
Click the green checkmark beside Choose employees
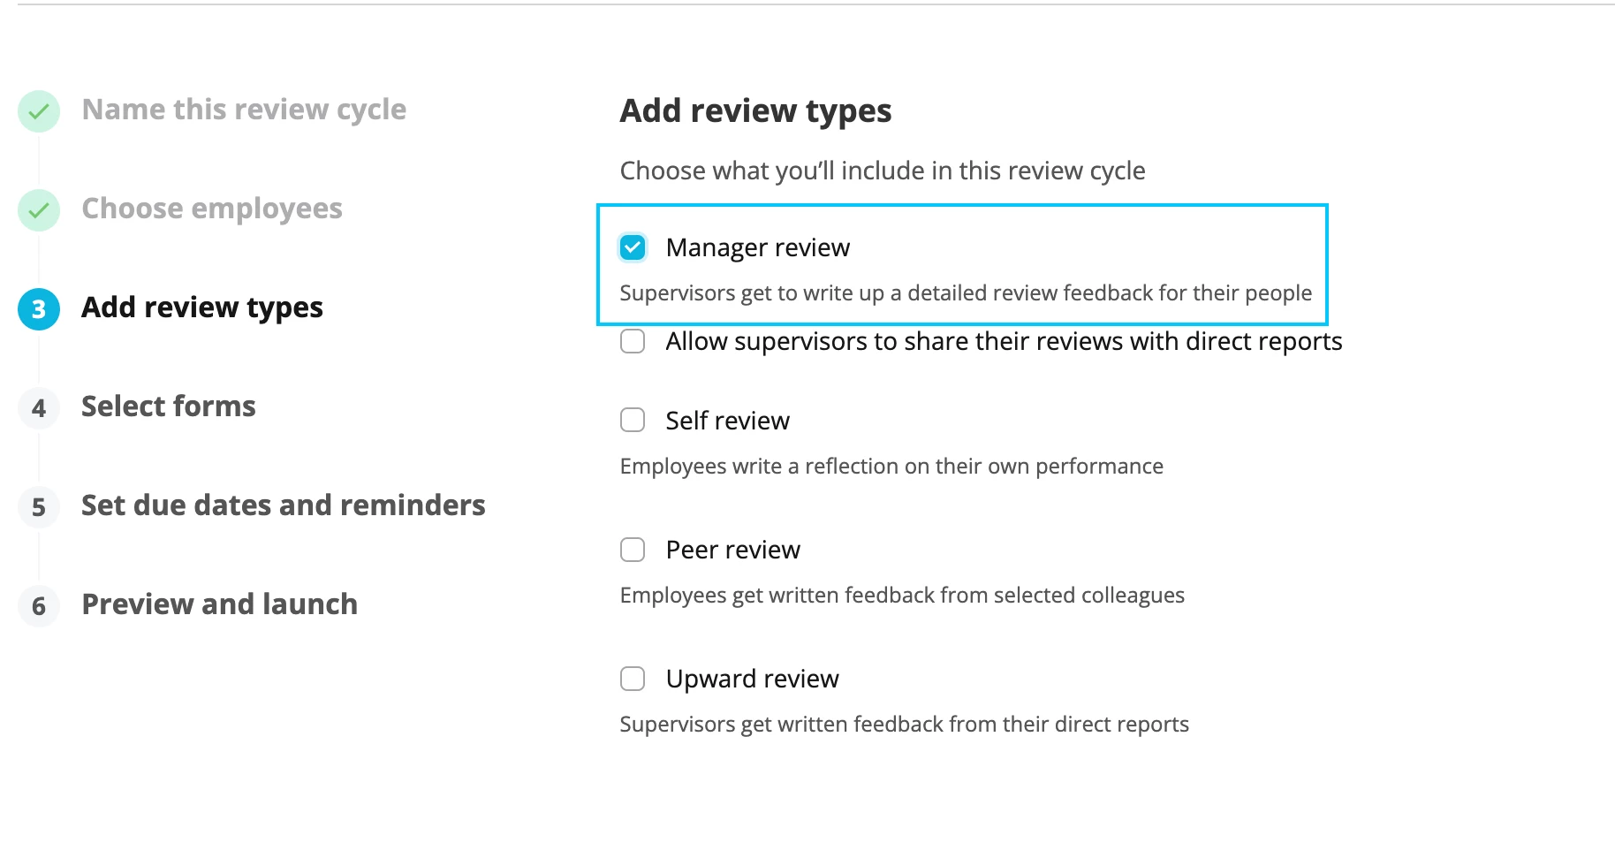39,210
